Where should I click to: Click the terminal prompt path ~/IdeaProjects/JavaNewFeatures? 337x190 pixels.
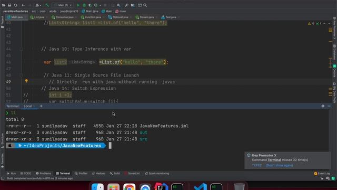62,146
